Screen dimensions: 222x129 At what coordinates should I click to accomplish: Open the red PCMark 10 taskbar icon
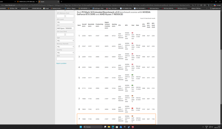(133, 127)
